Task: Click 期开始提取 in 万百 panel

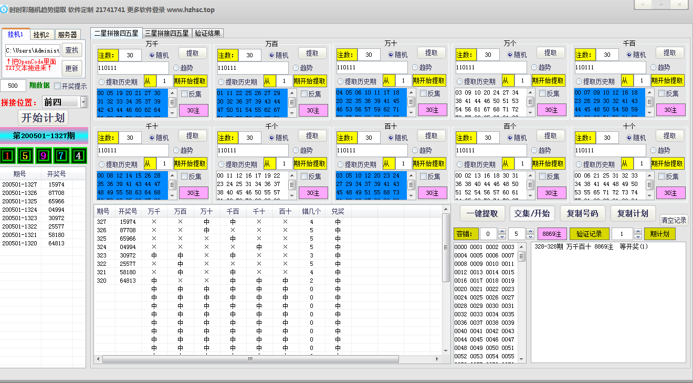Action: (x=310, y=81)
